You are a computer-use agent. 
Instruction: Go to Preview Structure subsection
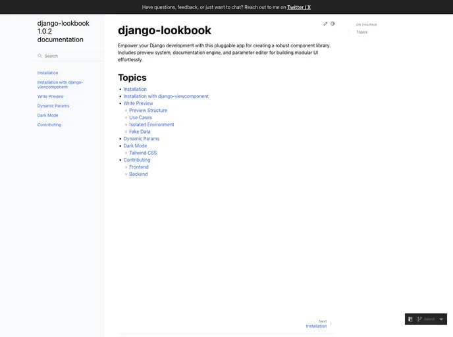[x=148, y=111]
